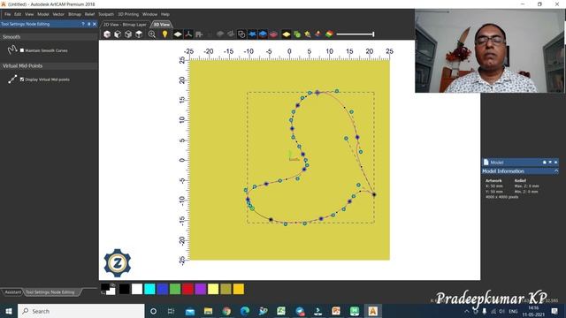Uncheck Display Virtual Mid-points

pyautogui.click(x=22, y=79)
